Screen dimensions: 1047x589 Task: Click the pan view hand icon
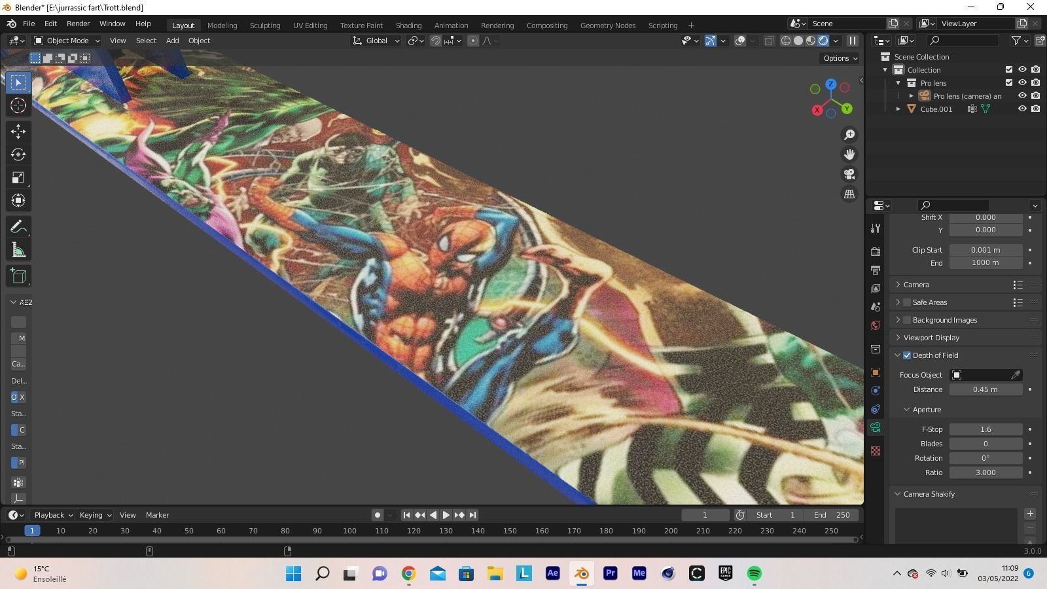point(849,154)
